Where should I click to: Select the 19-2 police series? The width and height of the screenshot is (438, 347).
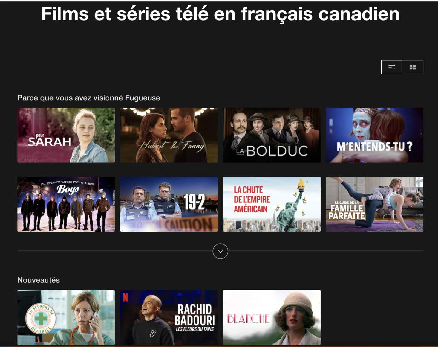(x=169, y=204)
